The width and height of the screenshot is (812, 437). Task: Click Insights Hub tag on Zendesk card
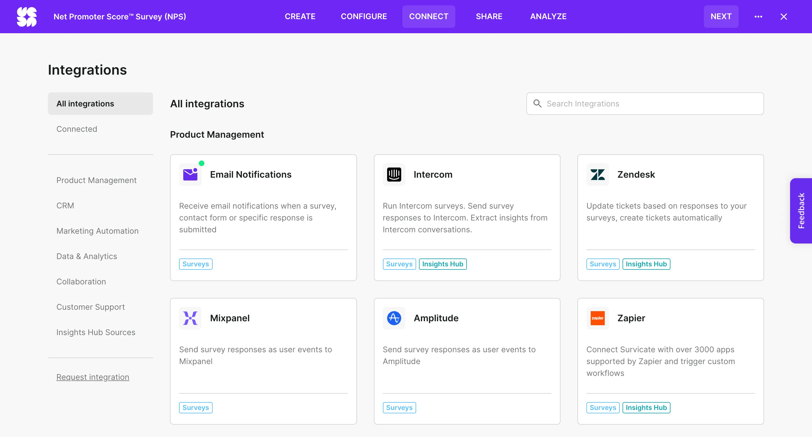(x=646, y=264)
